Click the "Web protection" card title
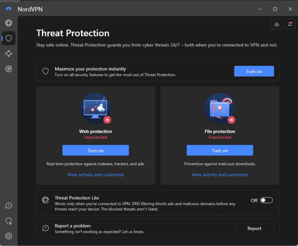The width and height of the screenshot is (298, 246). [95, 132]
